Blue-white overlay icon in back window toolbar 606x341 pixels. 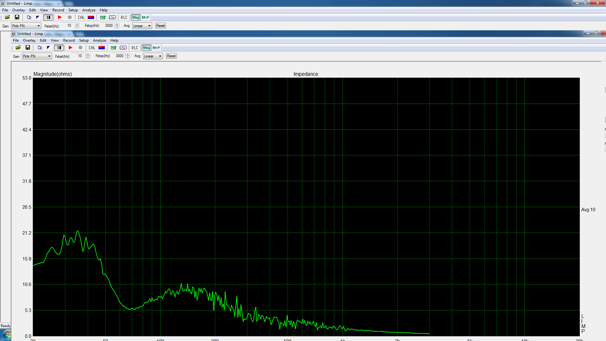click(38, 17)
